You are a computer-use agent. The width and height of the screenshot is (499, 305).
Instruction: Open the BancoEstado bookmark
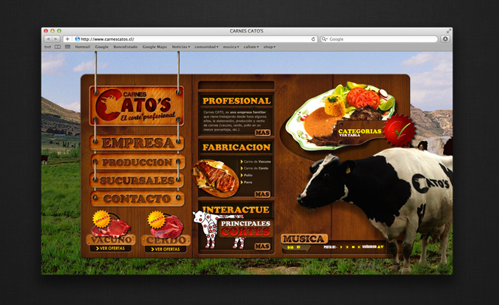click(125, 47)
